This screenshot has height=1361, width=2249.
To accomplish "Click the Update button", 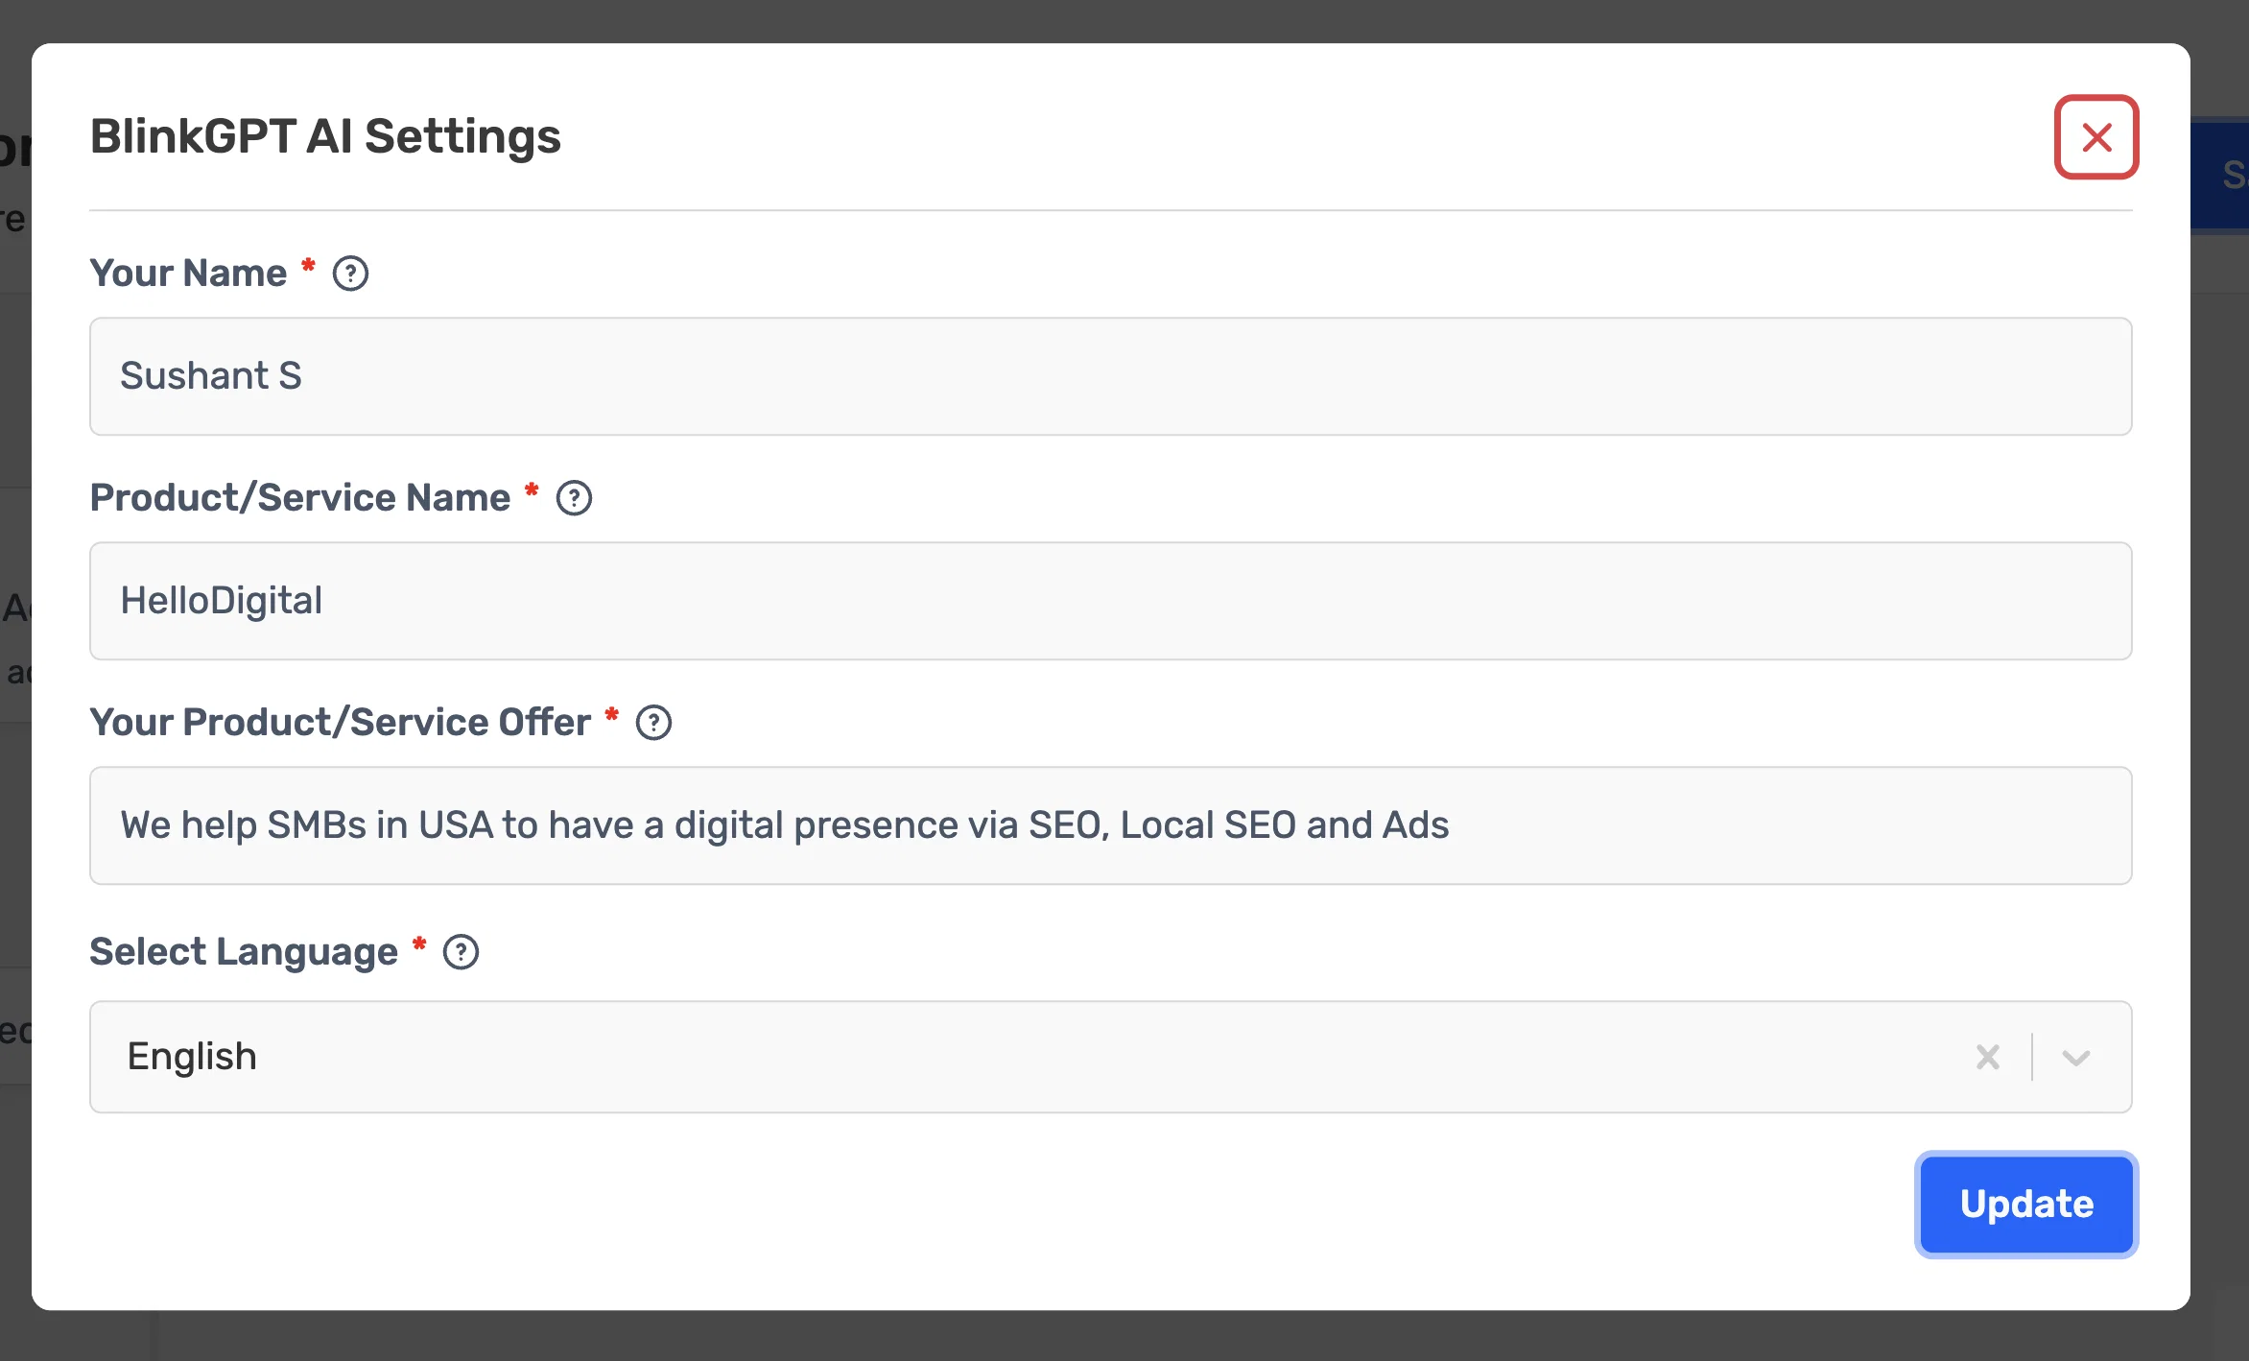I will coord(2026,1204).
